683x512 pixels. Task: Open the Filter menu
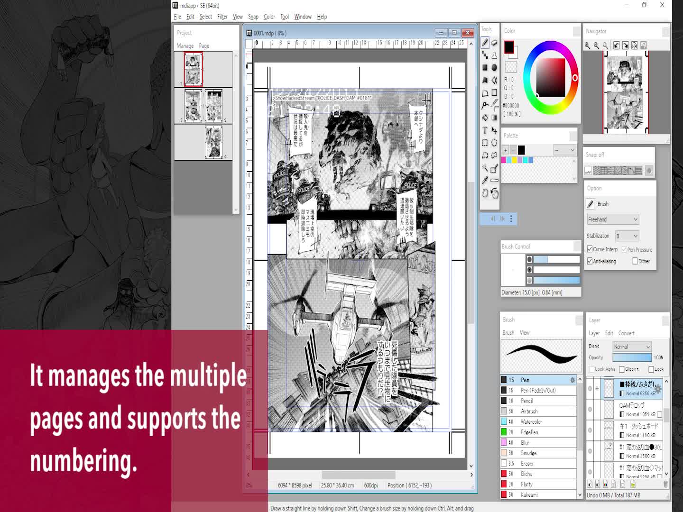(222, 17)
